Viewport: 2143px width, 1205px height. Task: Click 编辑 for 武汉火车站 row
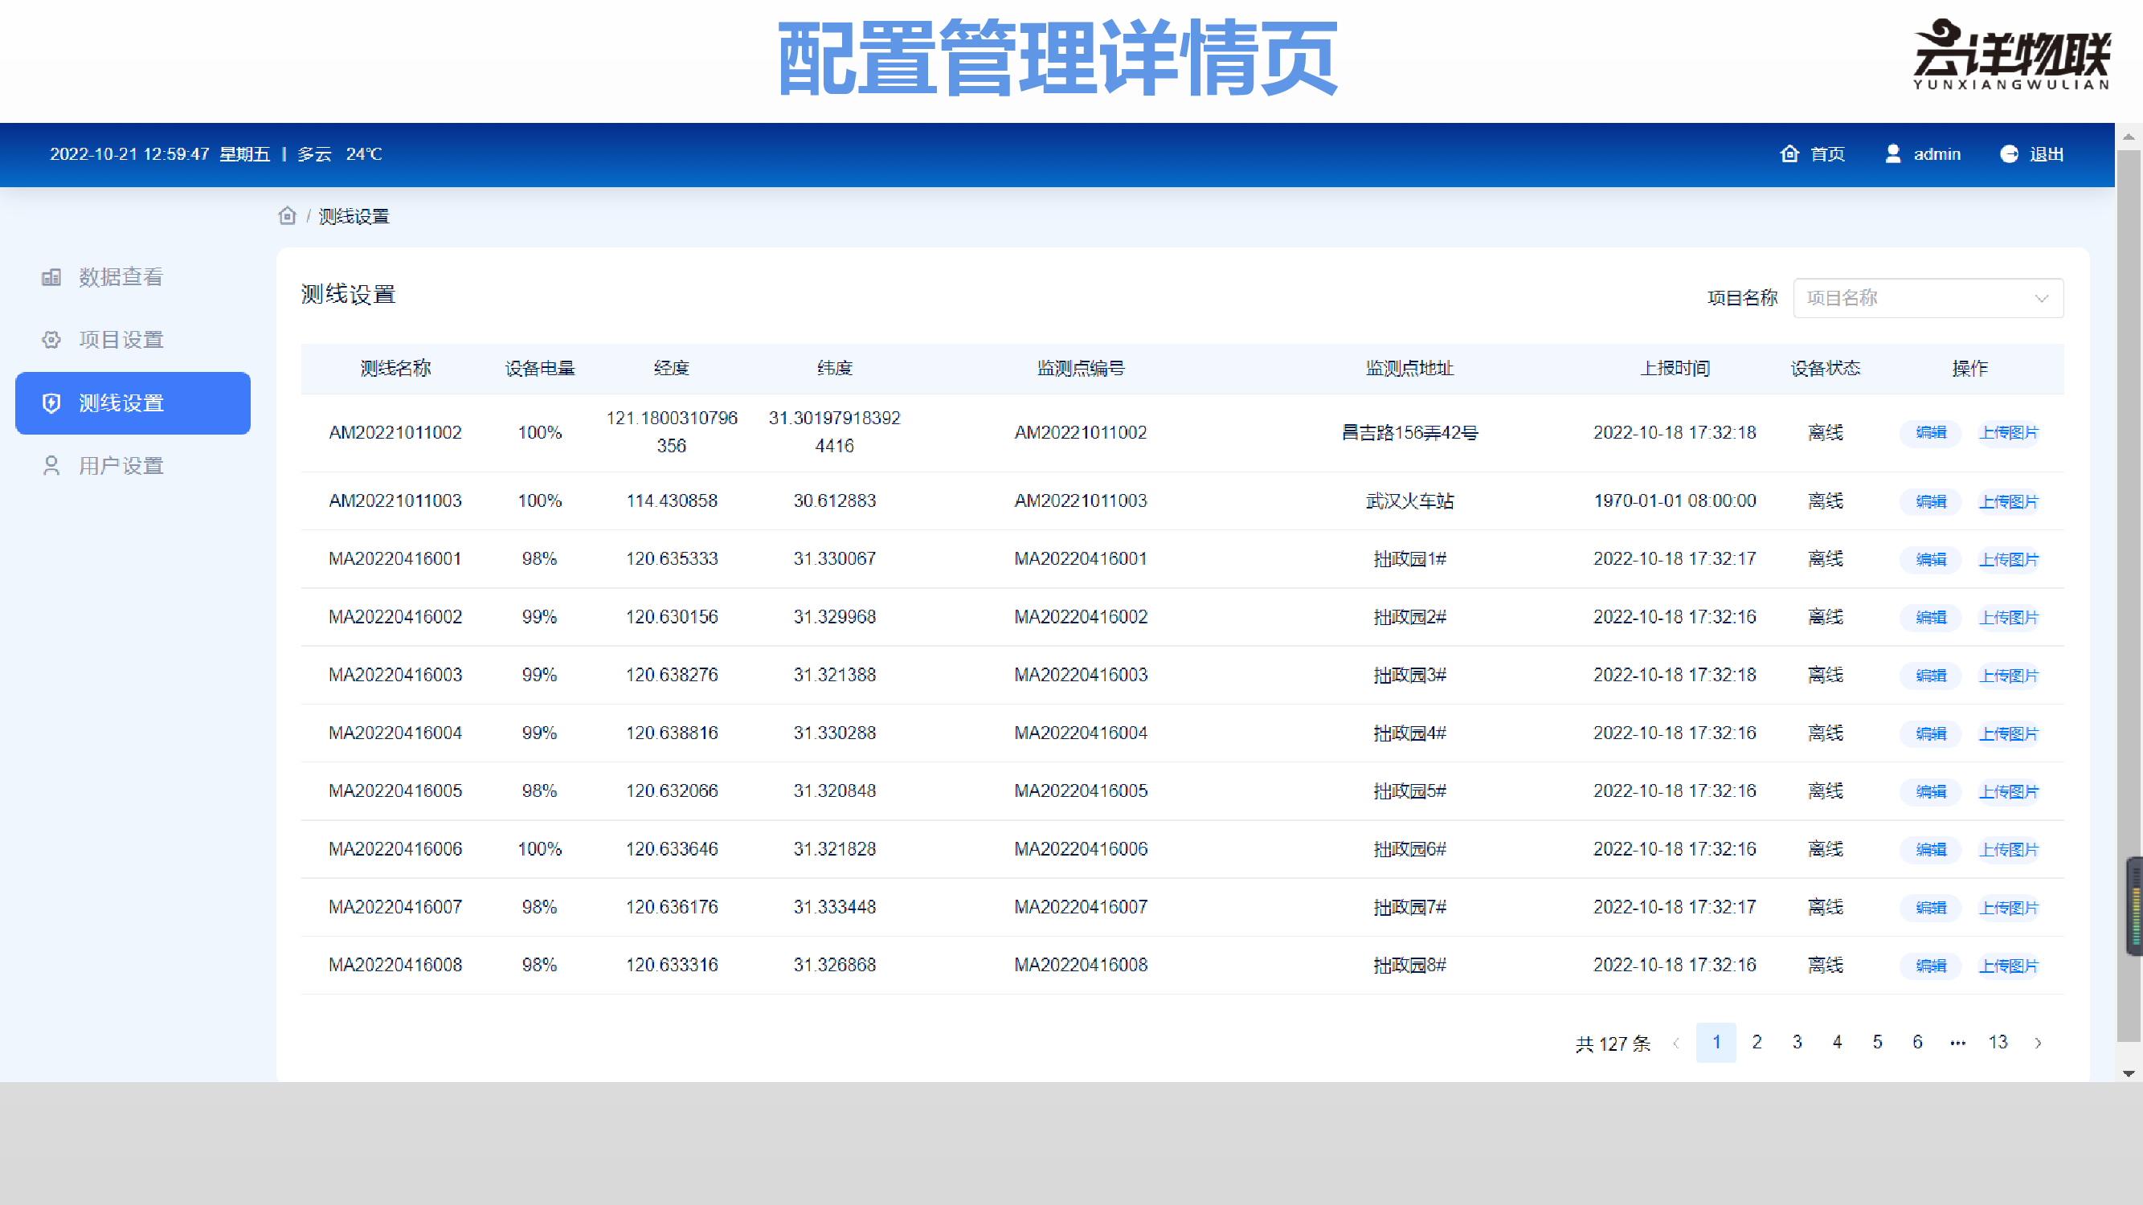point(1930,501)
